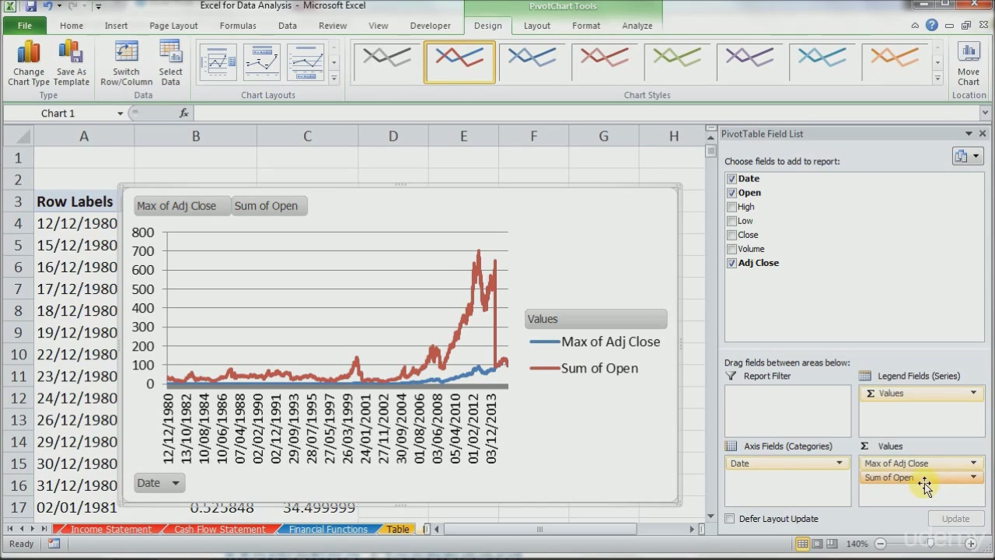
Task: Check the High field checkbox
Action: coord(731,207)
